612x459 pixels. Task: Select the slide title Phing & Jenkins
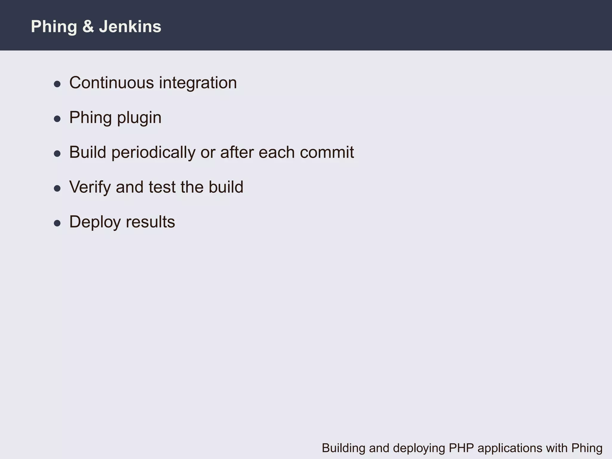click(x=96, y=27)
